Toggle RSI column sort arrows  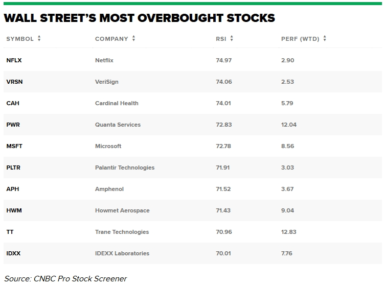[x=232, y=39]
